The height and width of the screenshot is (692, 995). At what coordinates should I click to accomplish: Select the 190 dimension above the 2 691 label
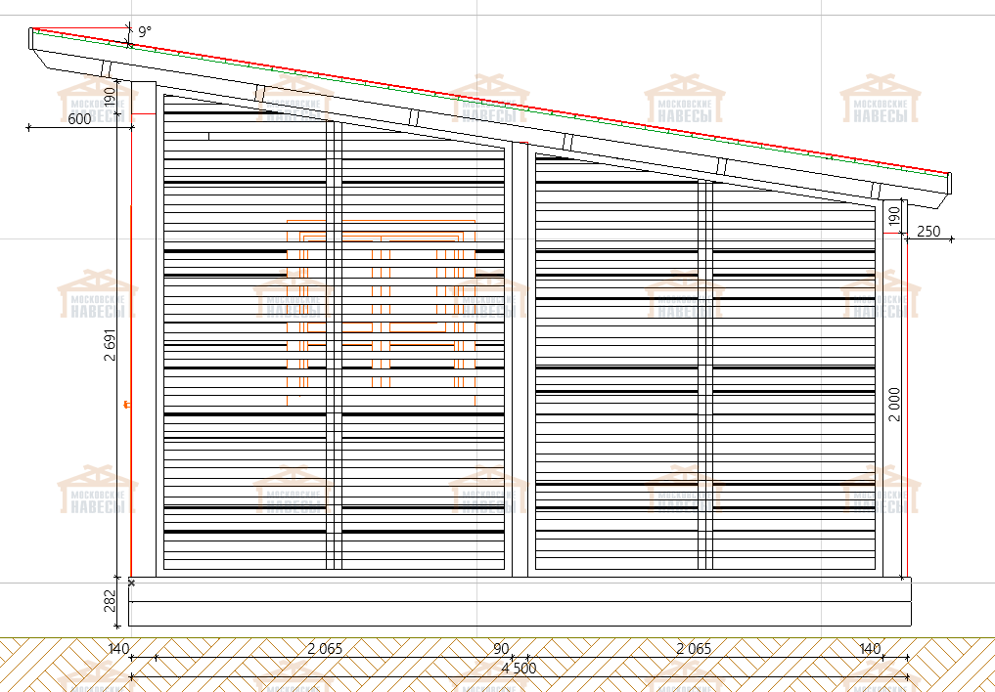tap(111, 96)
